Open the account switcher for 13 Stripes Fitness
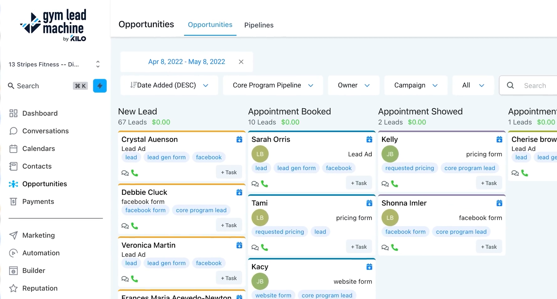Screen dimensions: 557x299 pos(98,64)
